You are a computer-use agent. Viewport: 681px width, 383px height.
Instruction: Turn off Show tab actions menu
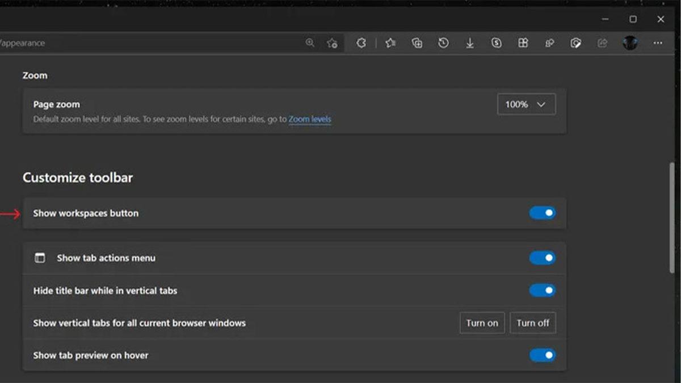click(542, 258)
